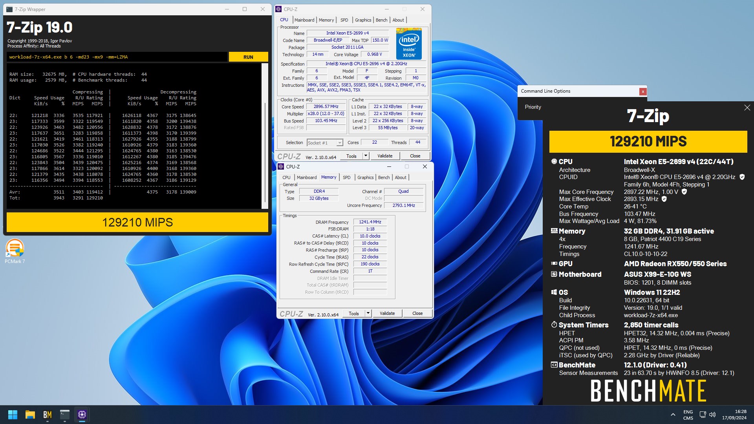The image size is (754, 424).
Task: Click the 7-Zip Wrapper title bar icon
Action: point(9,9)
